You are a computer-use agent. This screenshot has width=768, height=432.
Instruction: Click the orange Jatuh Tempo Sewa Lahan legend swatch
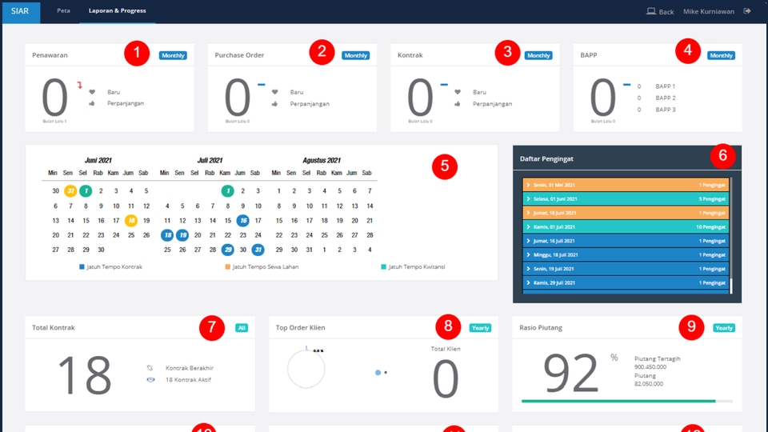coord(227,267)
